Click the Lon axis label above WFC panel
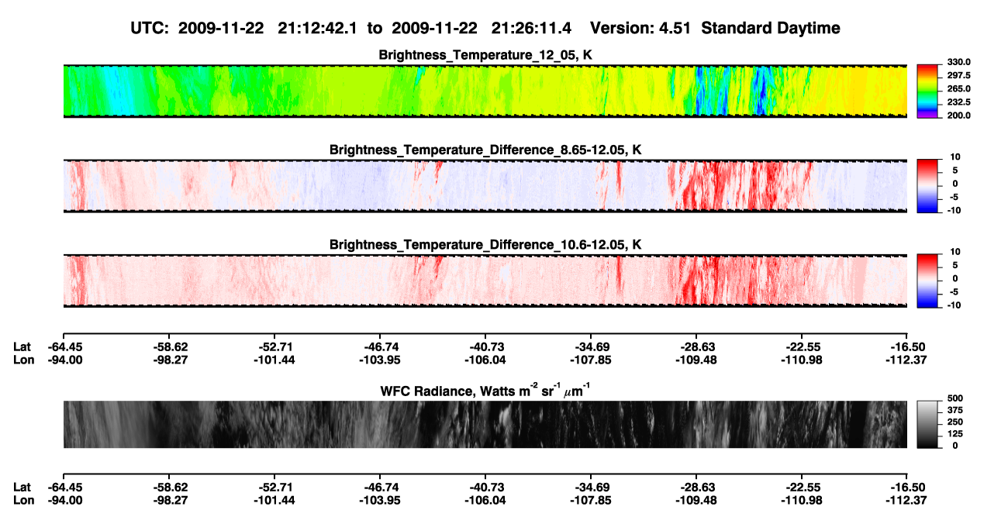Screen dimensions: 1008x517 [x=22, y=359]
